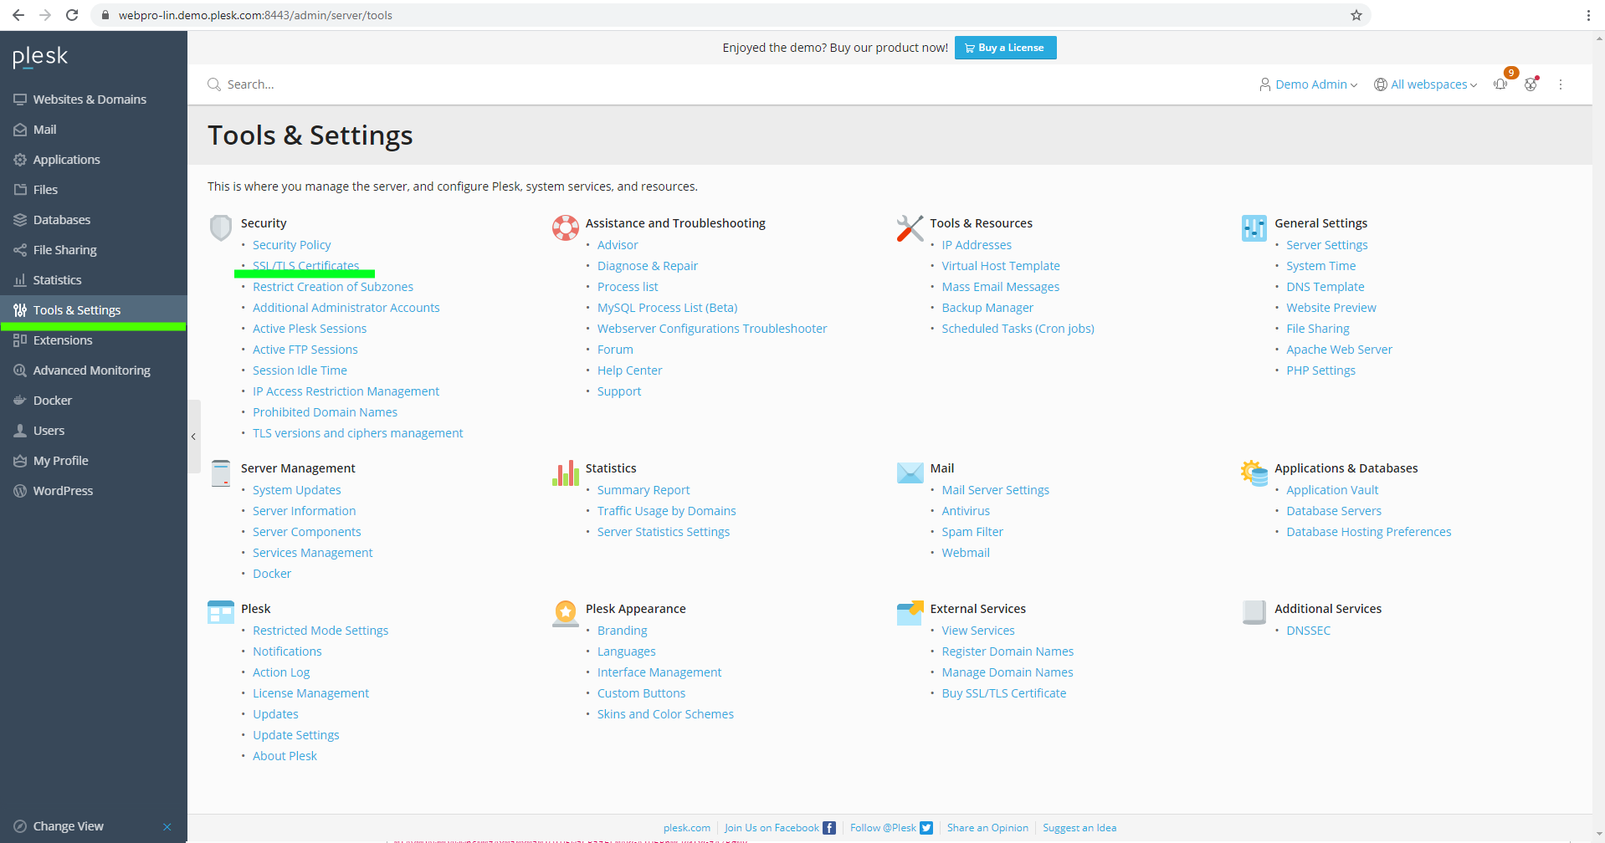Viewport: 1605px width, 843px height.
Task: Click the Plesk logo in sidebar
Action: click(40, 57)
